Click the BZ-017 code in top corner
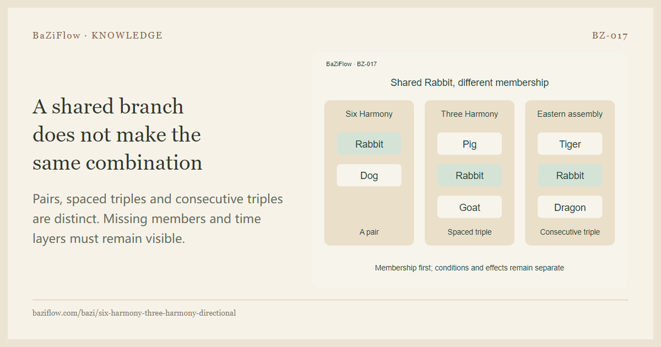 coord(610,35)
